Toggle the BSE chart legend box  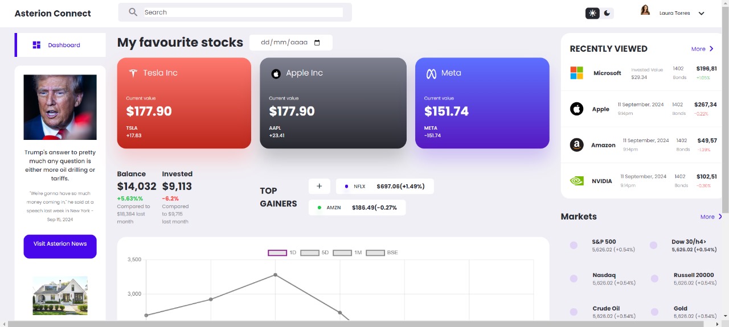click(x=375, y=253)
